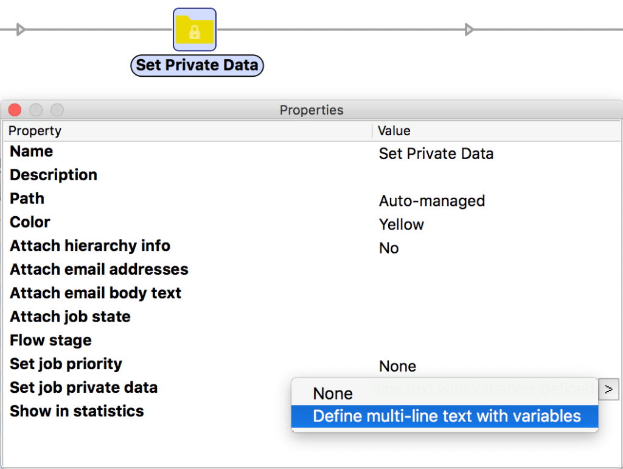Screen dimensions: 623x469
Task: Select the Description property row
Action: pyautogui.click(x=54, y=175)
